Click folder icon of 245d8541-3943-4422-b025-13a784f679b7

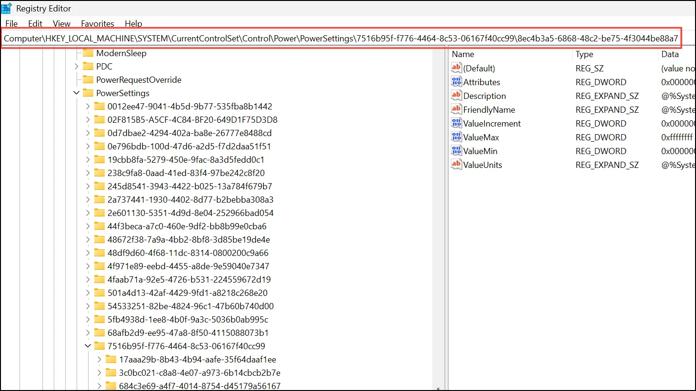click(x=99, y=186)
